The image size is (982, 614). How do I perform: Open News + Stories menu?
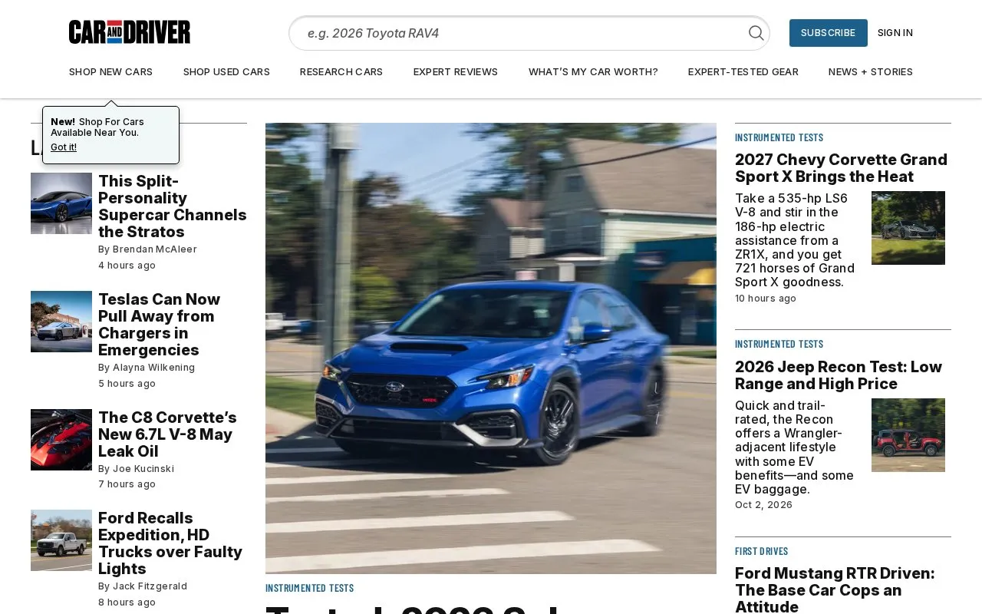(x=871, y=72)
